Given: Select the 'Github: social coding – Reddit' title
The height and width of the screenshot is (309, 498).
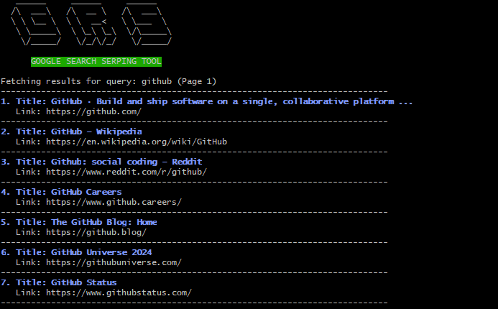Looking at the screenshot, I should pos(126,162).
